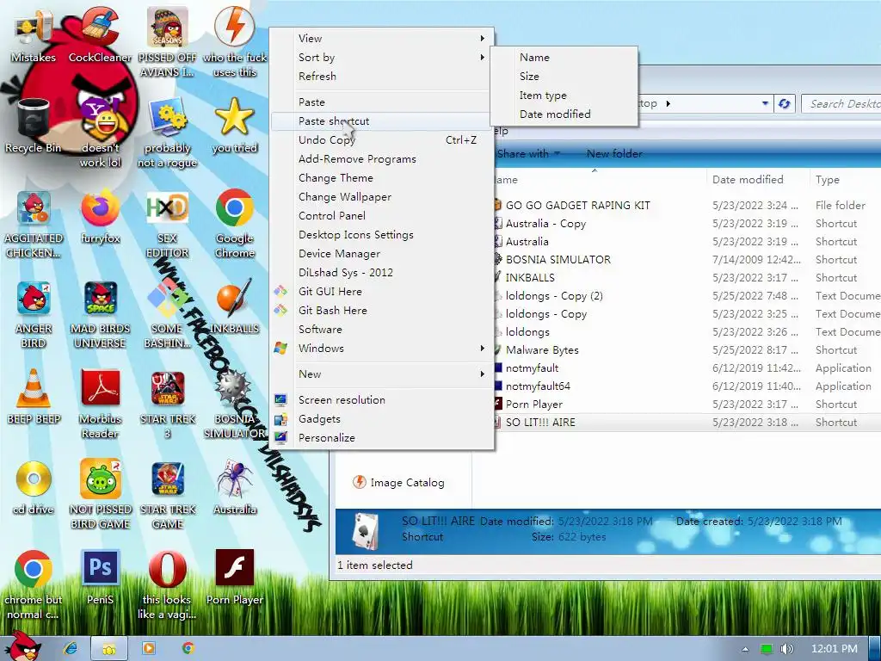Open the 'chrome but normal' desktop icon

(34, 584)
